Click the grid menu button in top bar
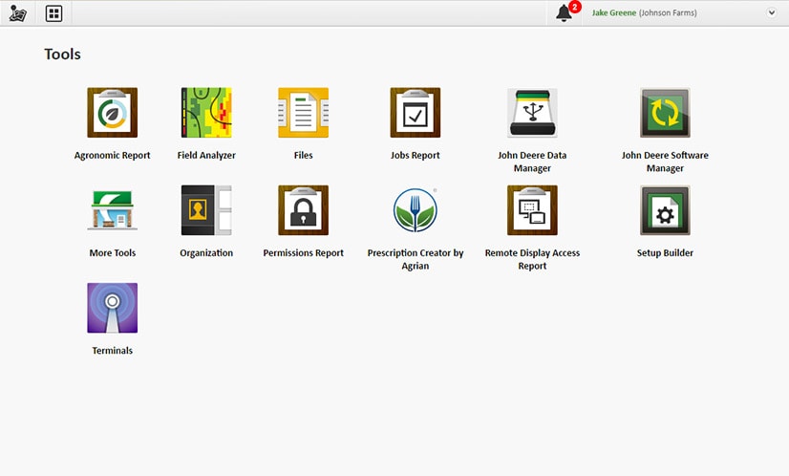Image resolution: width=789 pixels, height=476 pixels. [x=53, y=13]
